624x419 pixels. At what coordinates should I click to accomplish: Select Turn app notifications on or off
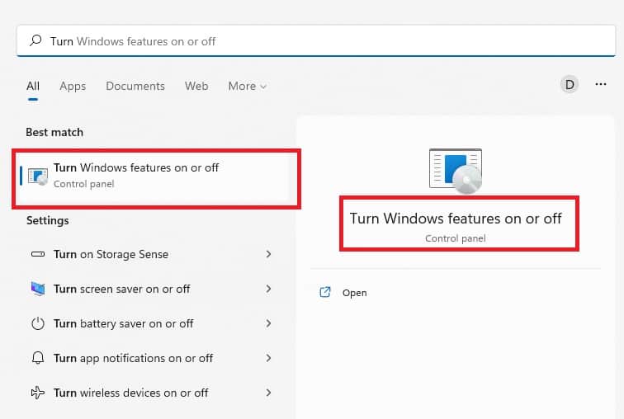[x=134, y=358]
